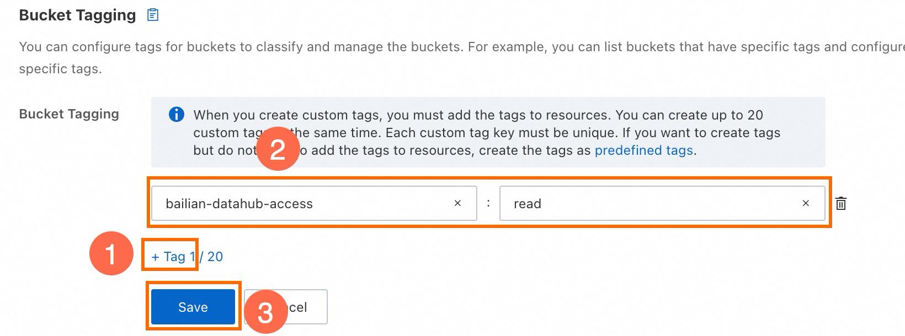Click the document icon beside Bucket Tagging heading
This screenshot has width=905, height=336.
coord(153,15)
